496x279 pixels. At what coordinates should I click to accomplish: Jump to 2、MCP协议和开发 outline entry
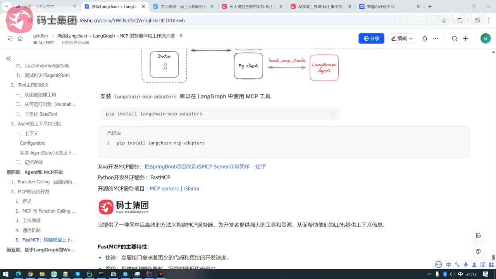pos(30,191)
